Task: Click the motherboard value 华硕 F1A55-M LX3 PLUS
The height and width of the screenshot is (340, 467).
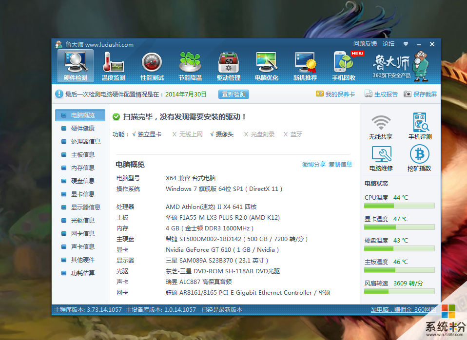Action: coord(222,218)
